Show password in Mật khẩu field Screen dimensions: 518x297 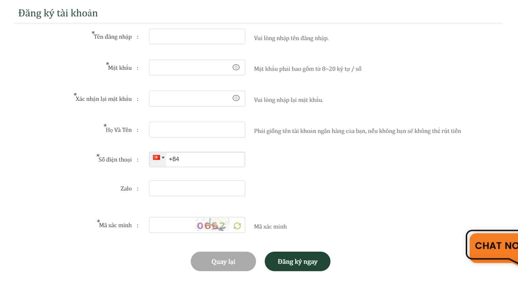(236, 67)
